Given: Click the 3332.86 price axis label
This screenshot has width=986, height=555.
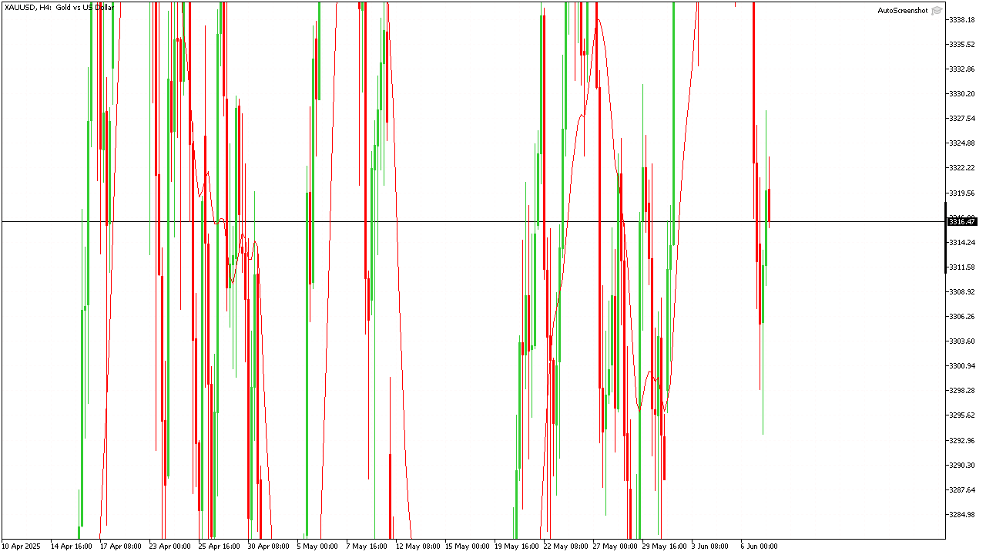Looking at the screenshot, I should [962, 69].
